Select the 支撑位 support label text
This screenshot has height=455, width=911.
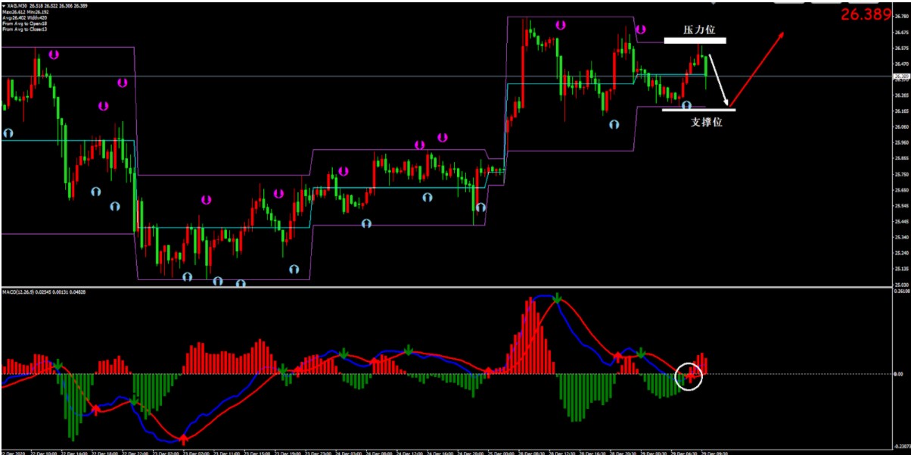point(706,121)
